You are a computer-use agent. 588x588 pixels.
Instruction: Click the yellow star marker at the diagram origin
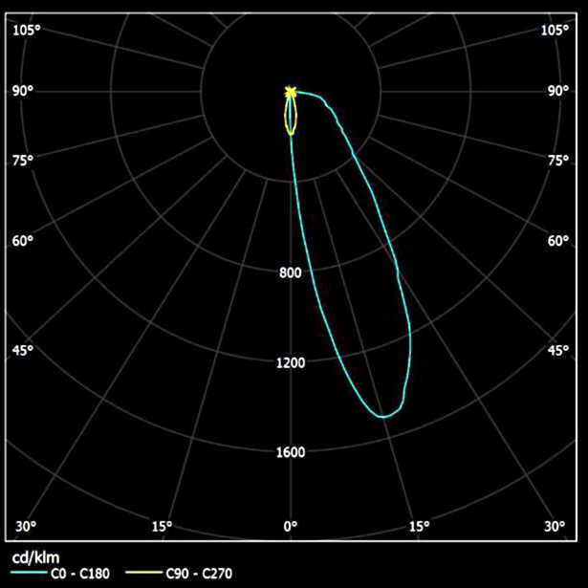[x=291, y=92]
